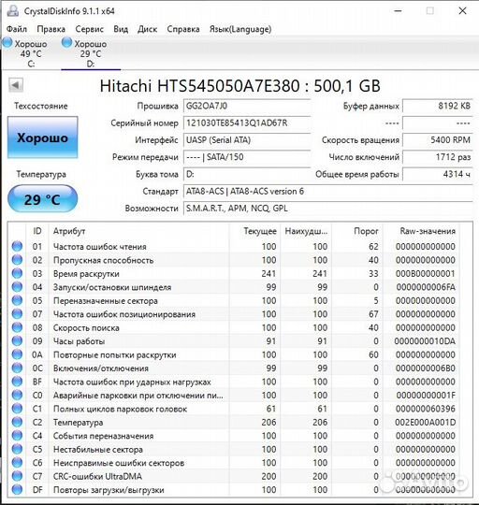Click the serial number field
Screen dimensions: 479x505
tap(247, 123)
